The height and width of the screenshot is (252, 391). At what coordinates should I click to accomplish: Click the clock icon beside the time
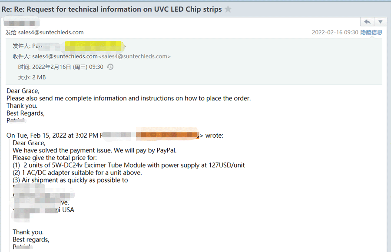tap(110, 67)
